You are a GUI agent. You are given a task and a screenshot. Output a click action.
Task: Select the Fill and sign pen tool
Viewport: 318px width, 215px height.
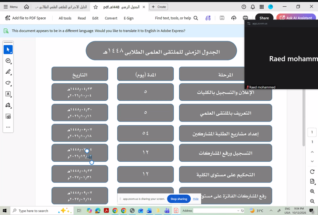pos(8,105)
